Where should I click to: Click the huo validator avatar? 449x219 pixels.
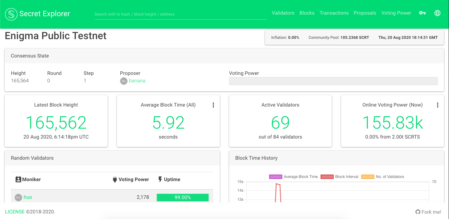pos(18,198)
